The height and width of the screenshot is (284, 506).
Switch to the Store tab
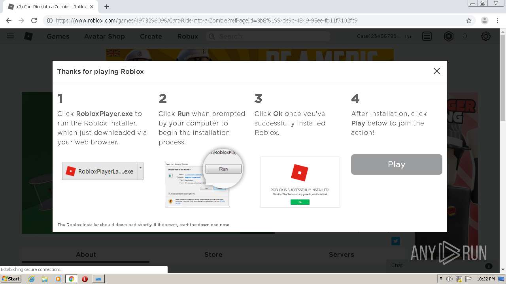[x=213, y=255]
